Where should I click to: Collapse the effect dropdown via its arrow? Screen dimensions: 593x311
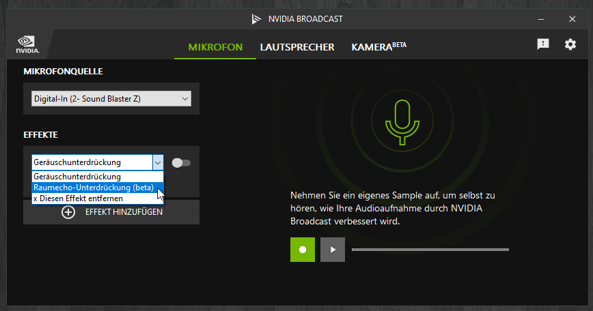pos(158,163)
